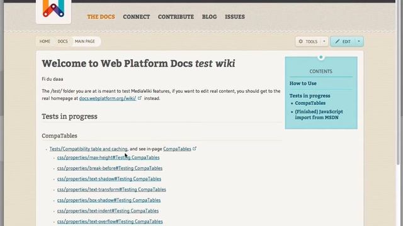Click the 'Fi du daaa' text
The image size is (403, 226).
(52, 79)
